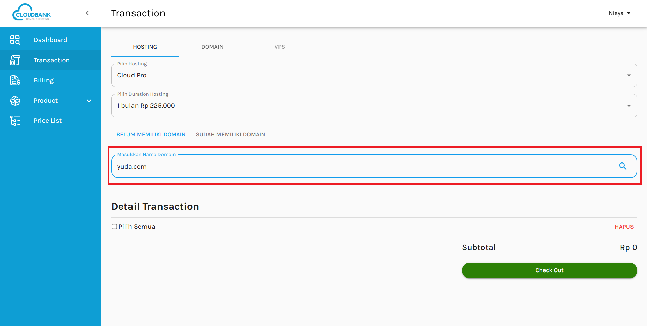Select the SUDAH MEMILIKI DOMAIN tab

pyautogui.click(x=230, y=135)
